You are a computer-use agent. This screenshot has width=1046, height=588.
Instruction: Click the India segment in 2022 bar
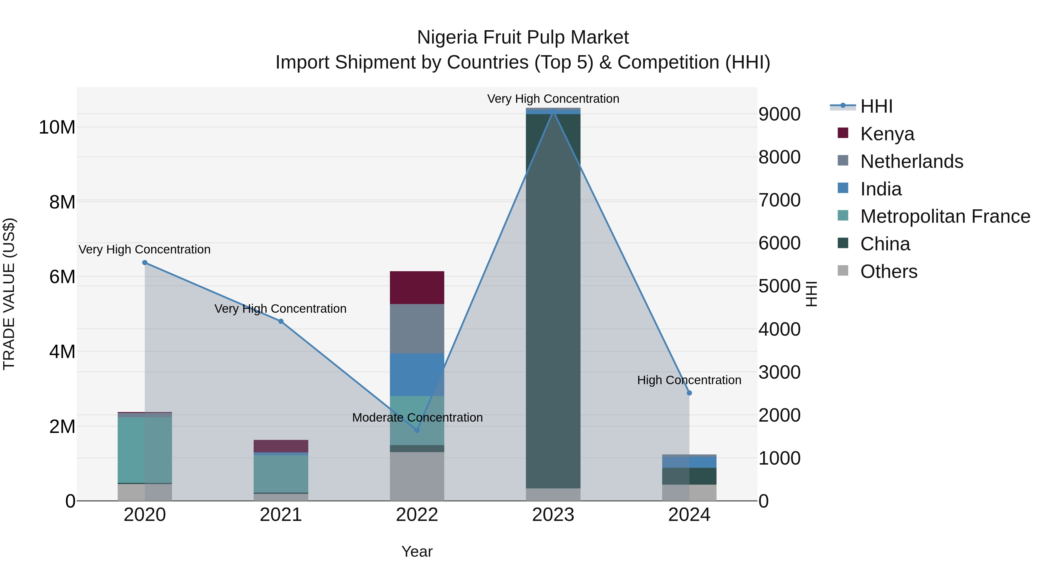coord(417,375)
